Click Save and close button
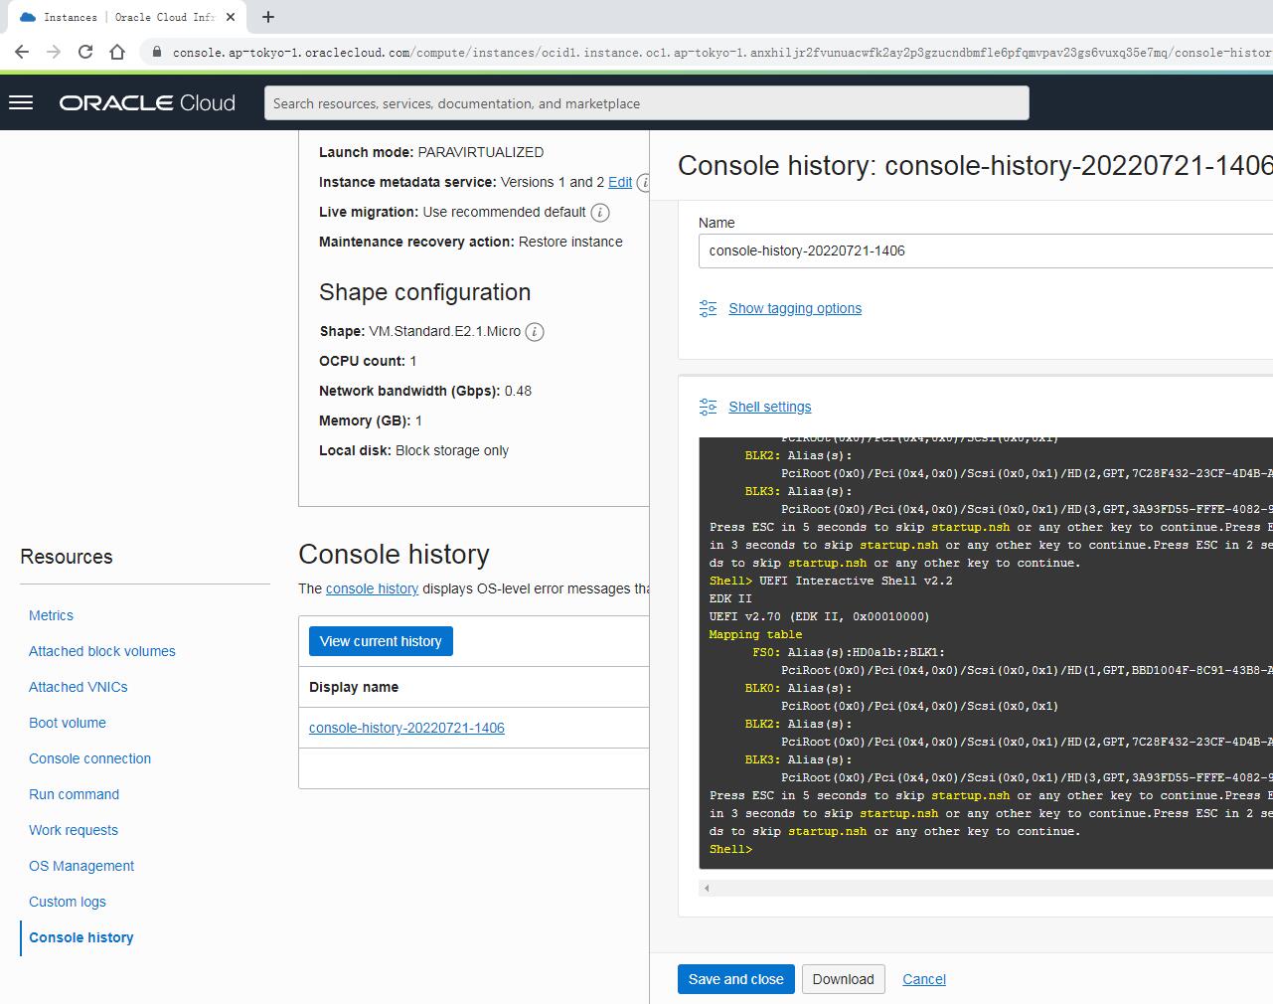The height and width of the screenshot is (1004, 1273). [736, 979]
